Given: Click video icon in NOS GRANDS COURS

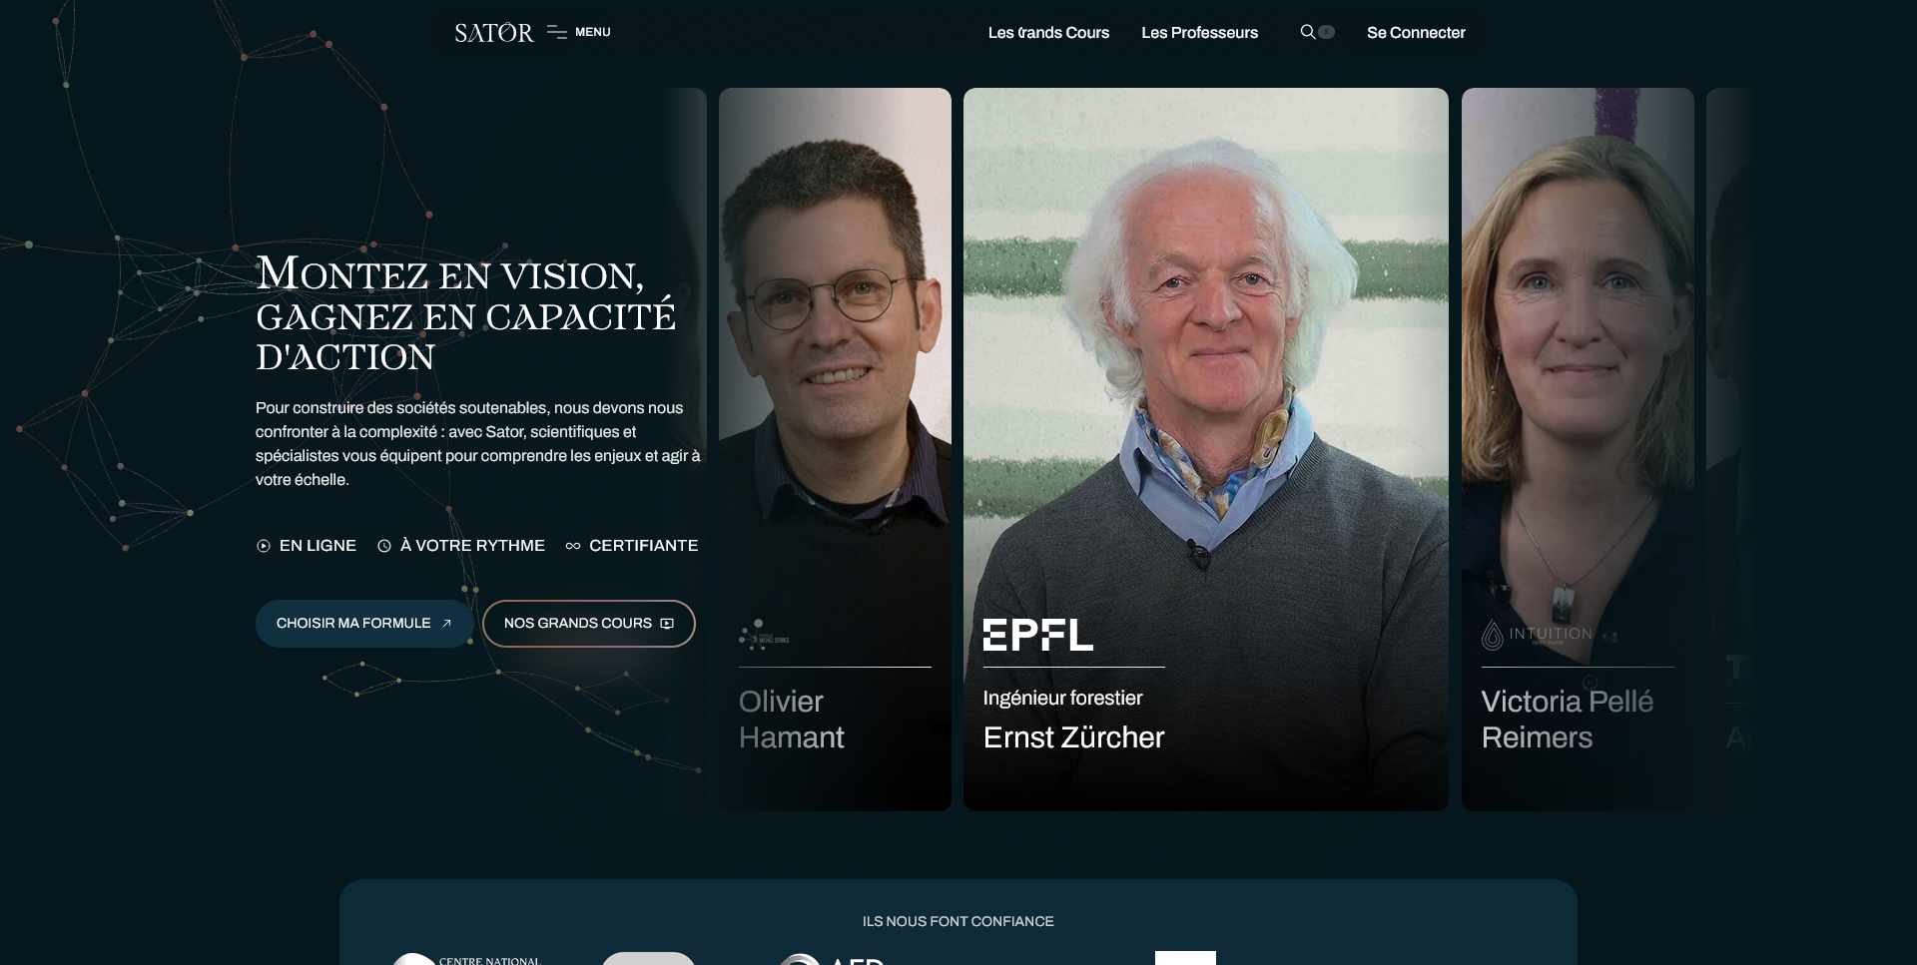Looking at the screenshot, I should tap(667, 624).
